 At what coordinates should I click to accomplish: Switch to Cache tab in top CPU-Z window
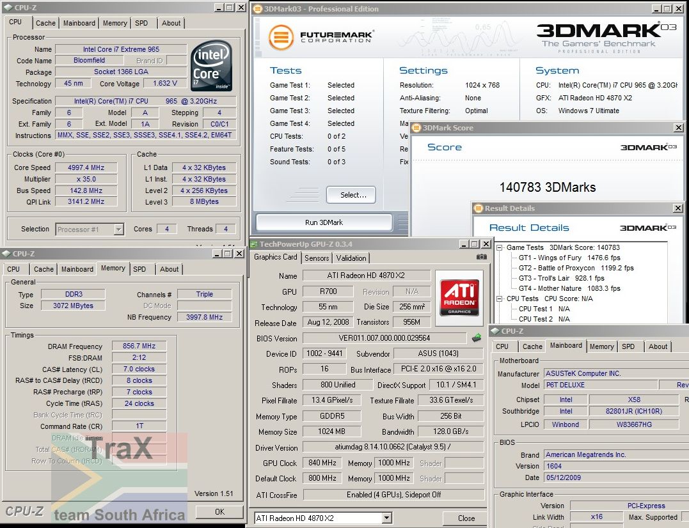click(x=45, y=23)
